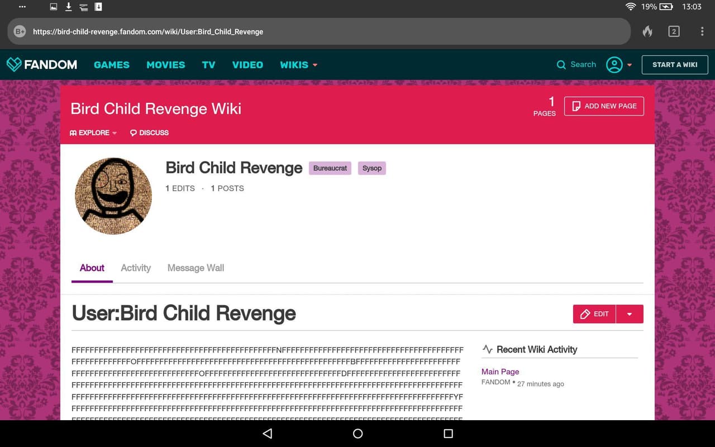Tap the browser flame icon
The height and width of the screenshot is (447, 715).
[x=647, y=31]
